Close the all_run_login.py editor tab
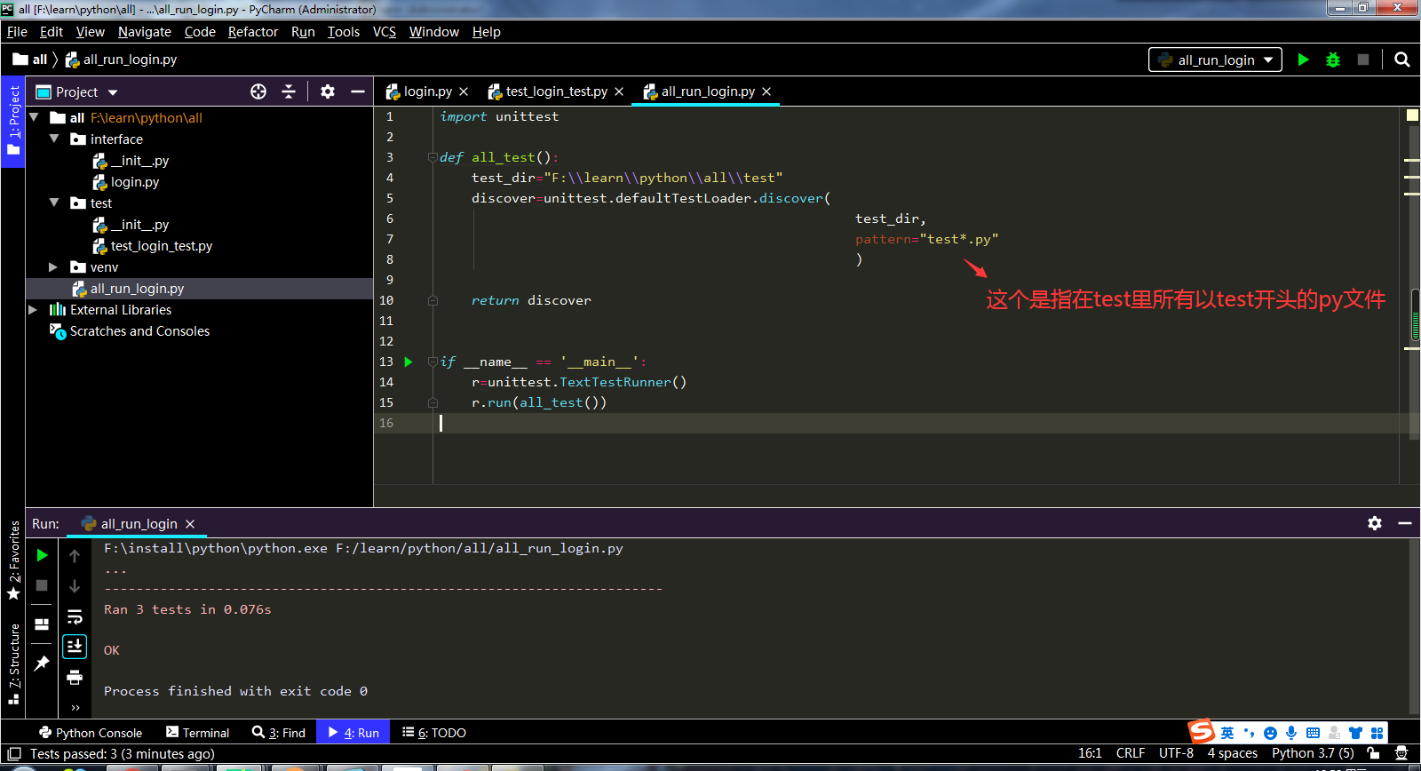The height and width of the screenshot is (771, 1421). tap(766, 91)
